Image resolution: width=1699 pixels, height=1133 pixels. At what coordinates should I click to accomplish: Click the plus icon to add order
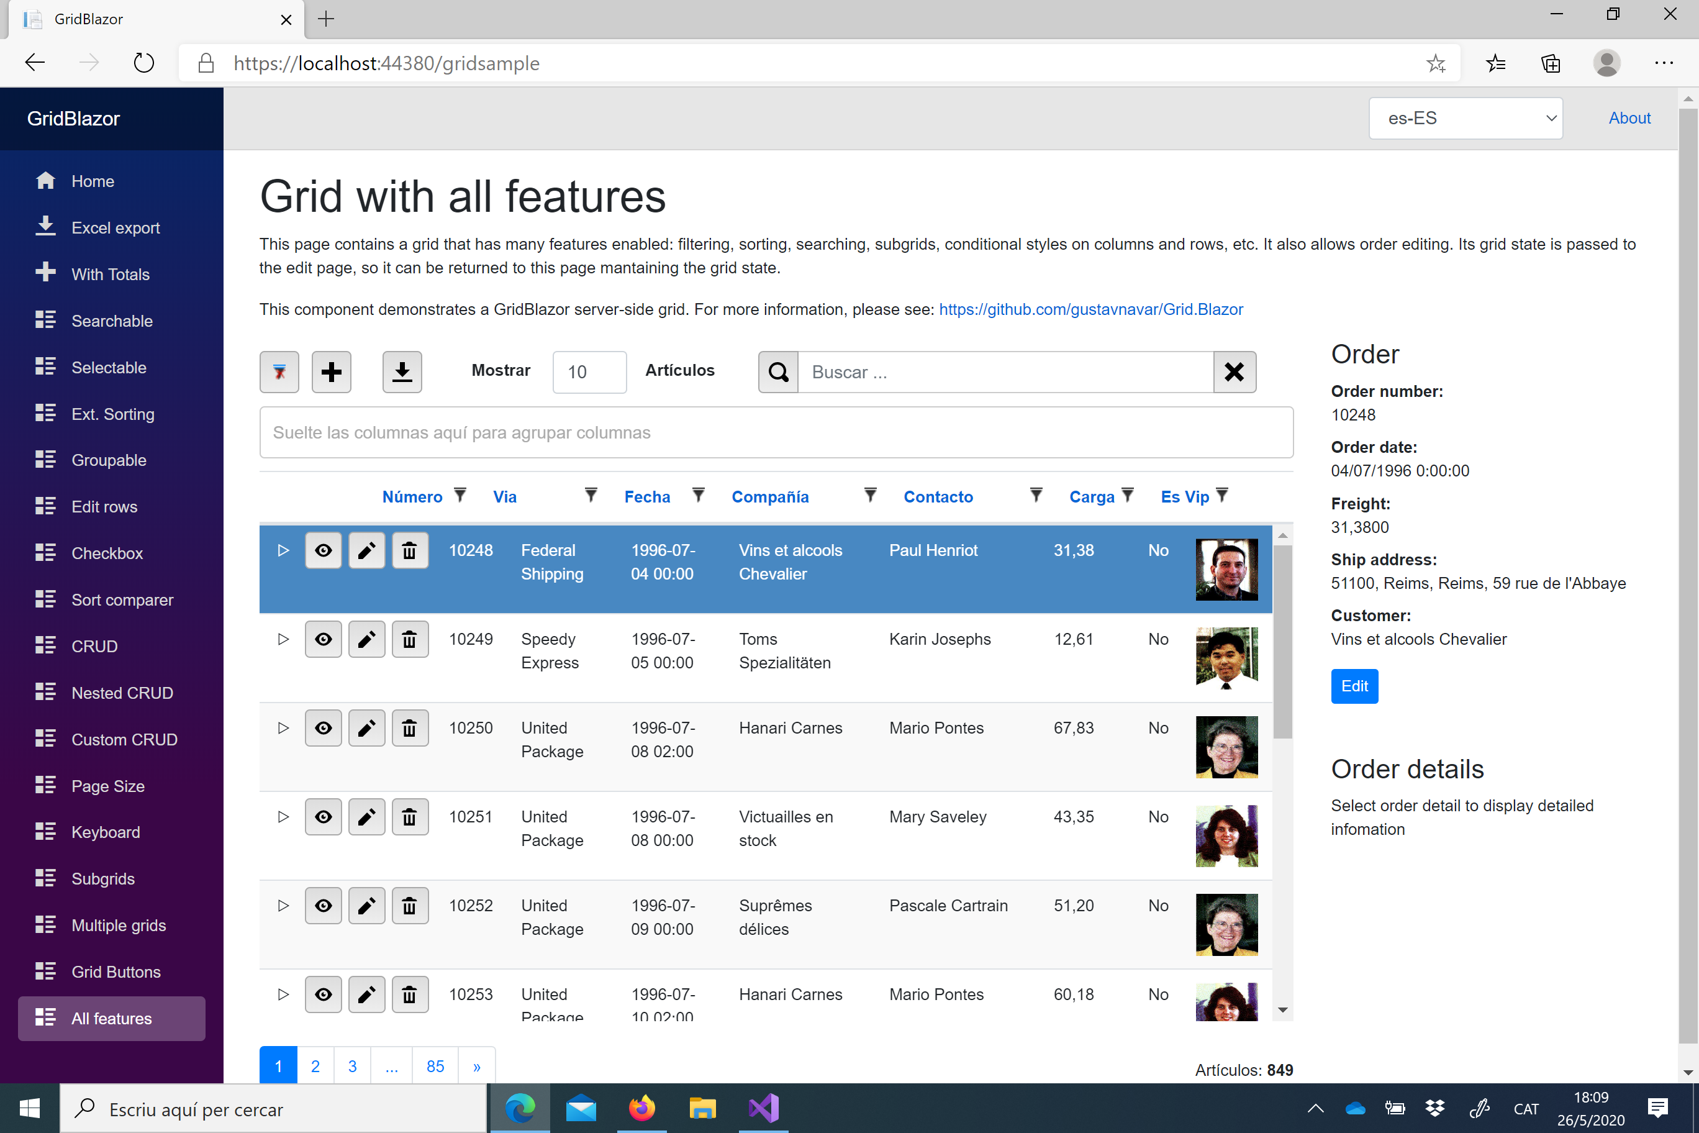[331, 372]
